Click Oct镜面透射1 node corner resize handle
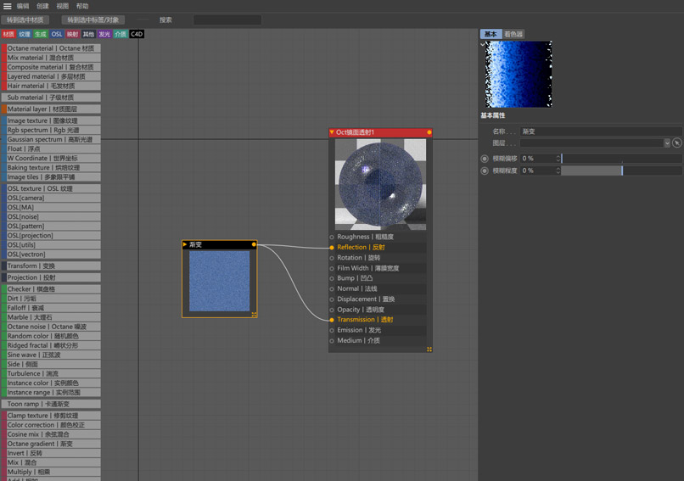 pyautogui.click(x=429, y=350)
